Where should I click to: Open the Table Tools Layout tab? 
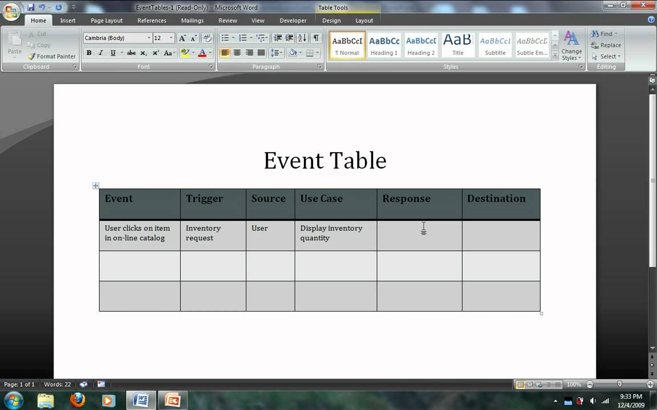coord(364,20)
